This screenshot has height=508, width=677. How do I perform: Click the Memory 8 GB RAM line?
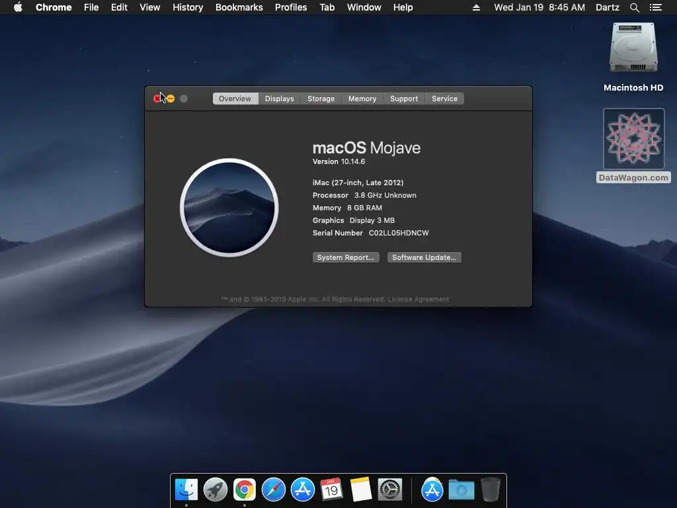tap(347, 208)
